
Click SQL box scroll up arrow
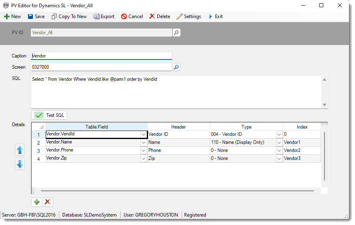tap(325, 80)
